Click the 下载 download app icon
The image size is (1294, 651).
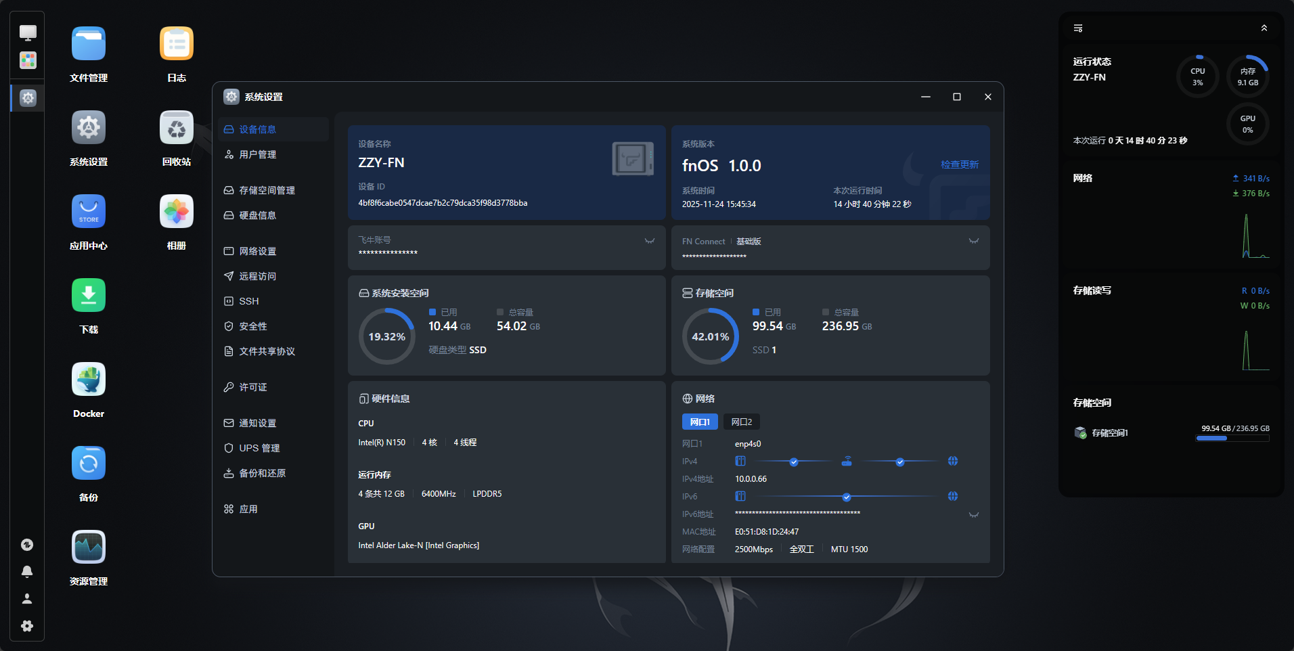pyautogui.click(x=89, y=296)
